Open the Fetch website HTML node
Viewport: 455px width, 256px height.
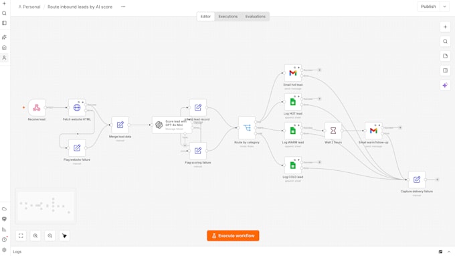tap(77, 107)
